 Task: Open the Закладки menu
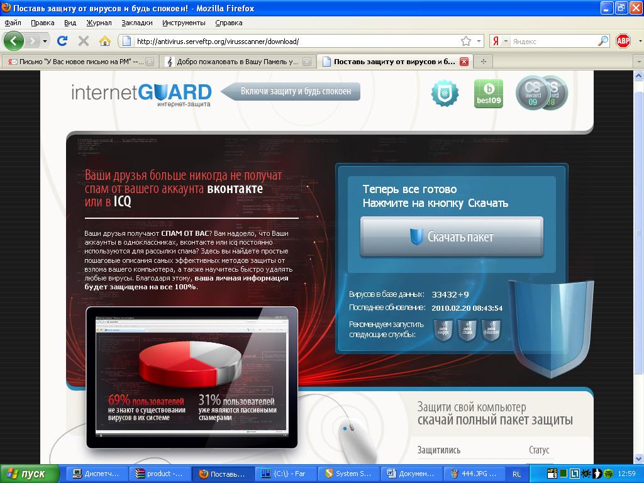tap(136, 23)
